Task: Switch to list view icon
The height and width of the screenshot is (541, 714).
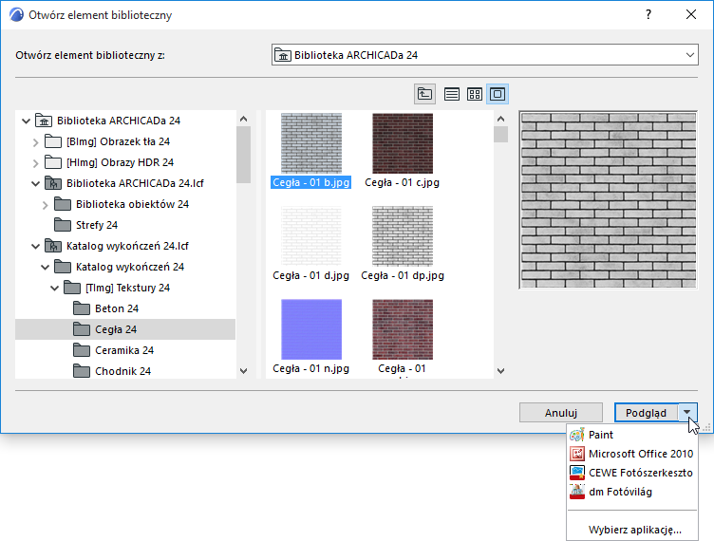Action: (x=451, y=94)
